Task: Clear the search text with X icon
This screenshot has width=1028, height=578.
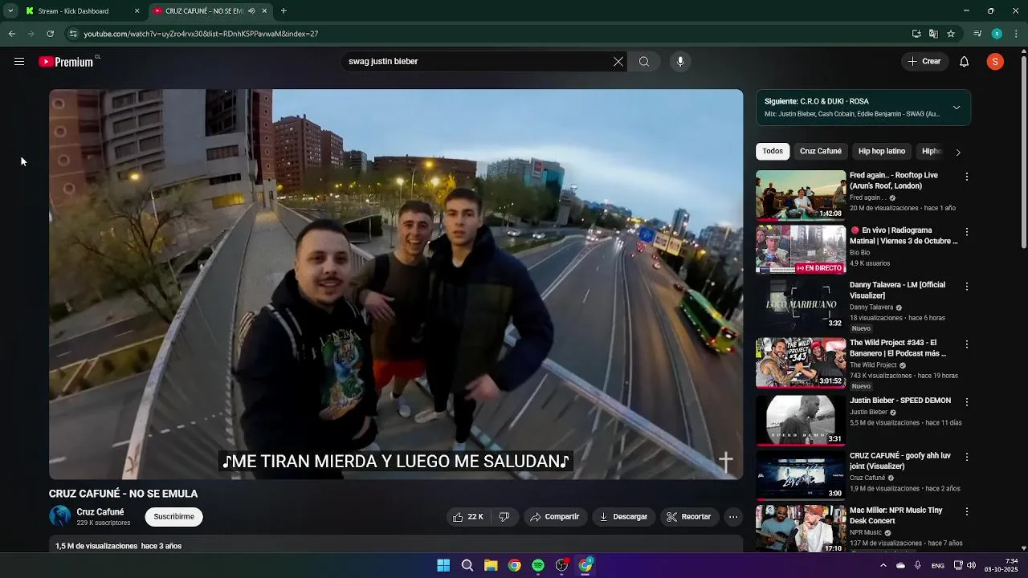Action: click(x=618, y=62)
